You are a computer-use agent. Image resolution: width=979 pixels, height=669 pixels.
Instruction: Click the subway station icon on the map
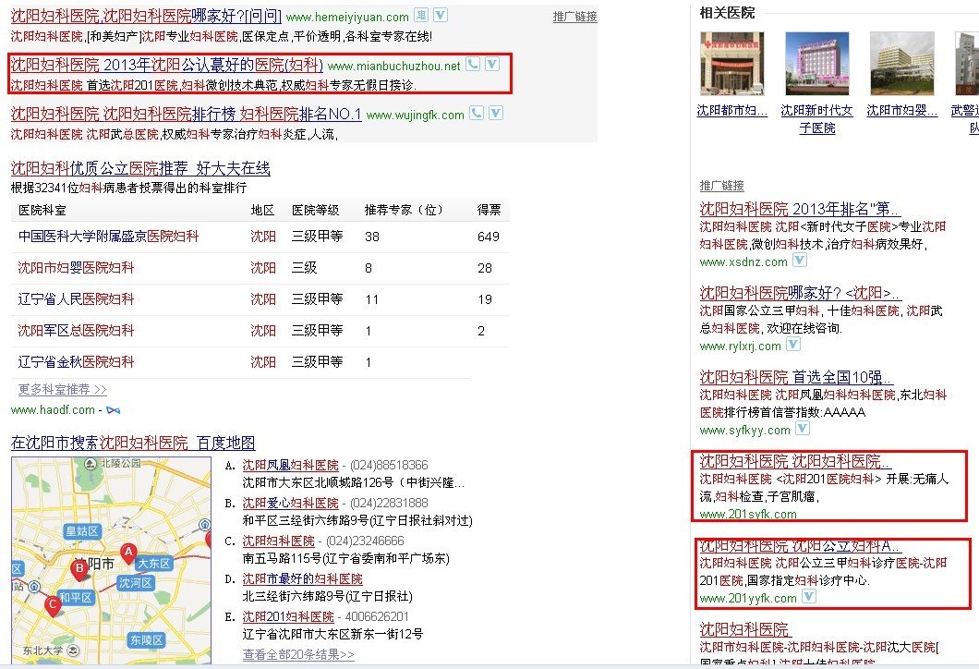[33, 585]
